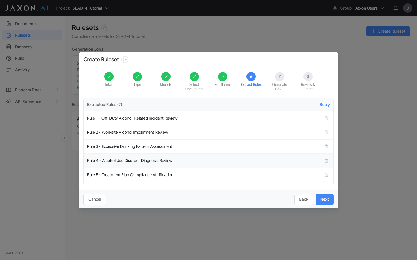This screenshot has height=260, width=417.
Task: Select the Rule 1 Off-Duty Alcohol-Related Incident row
Action: tap(132, 118)
